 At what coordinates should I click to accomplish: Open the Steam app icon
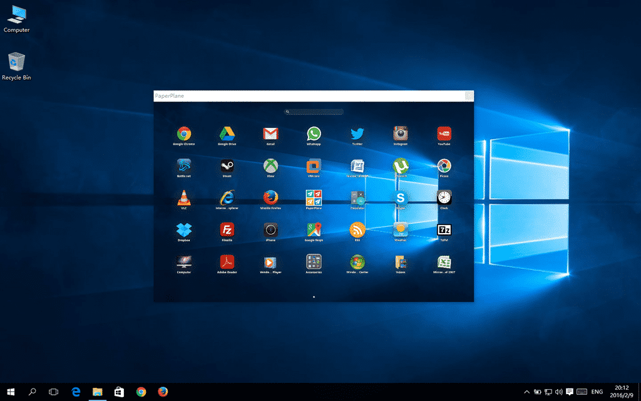[x=227, y=166]
